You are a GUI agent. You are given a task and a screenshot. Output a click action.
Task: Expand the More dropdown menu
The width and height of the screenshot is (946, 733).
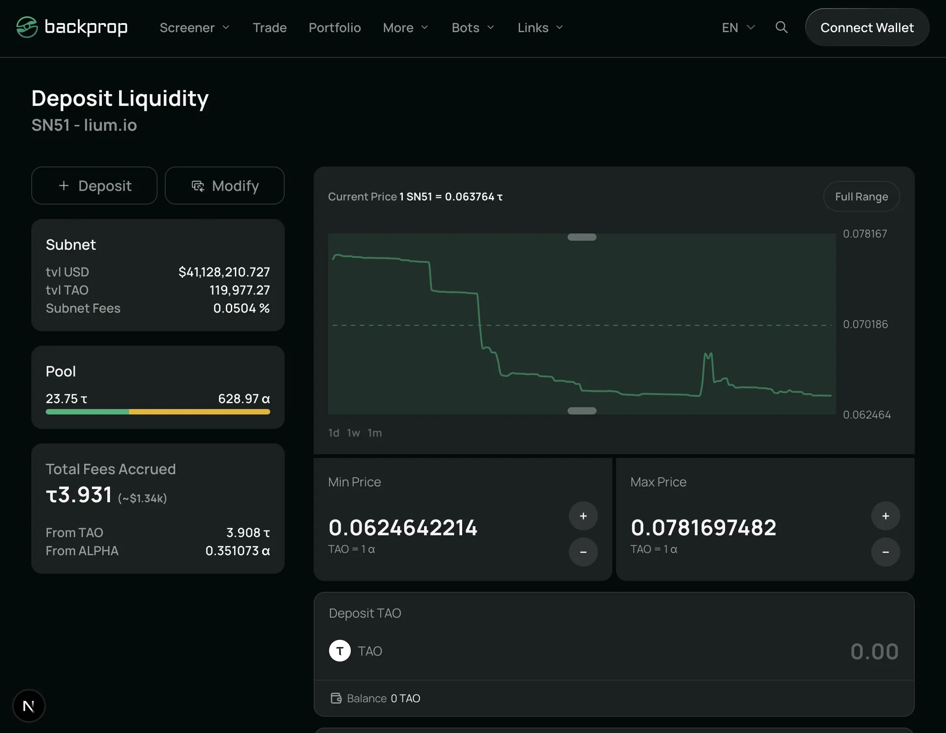pyautogui.click(x=406, y=28)
